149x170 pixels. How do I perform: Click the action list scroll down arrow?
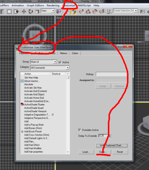tap(68, 152)
